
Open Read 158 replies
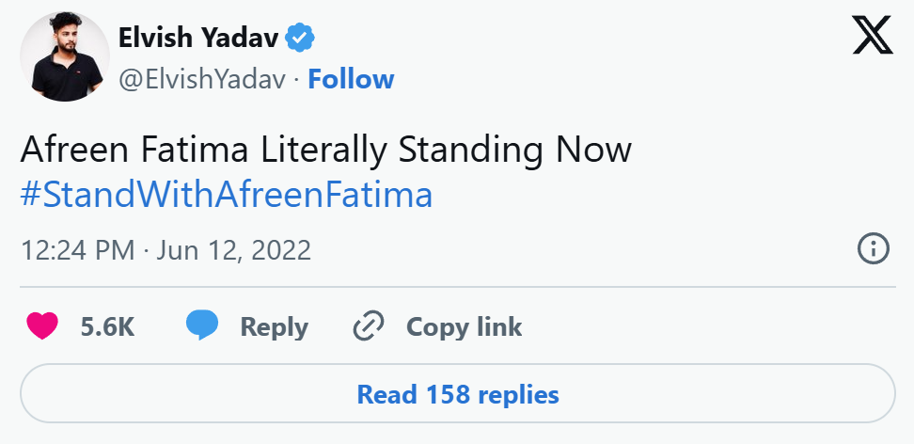pos(457,394)
